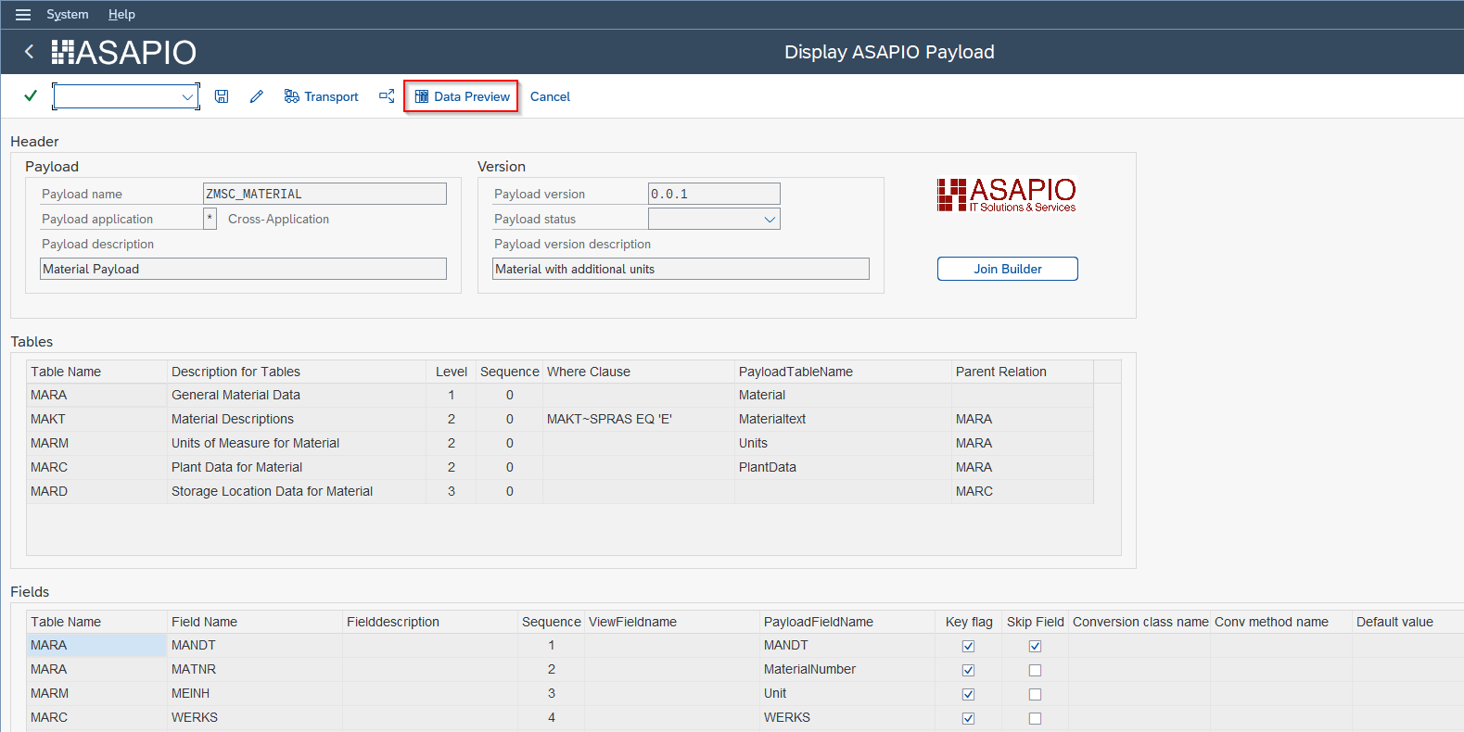The width and height of the screenshot is (1464, 732).
Task: Toggle Skip Field checkbox for MANDT row
Action: point(1035,646)
